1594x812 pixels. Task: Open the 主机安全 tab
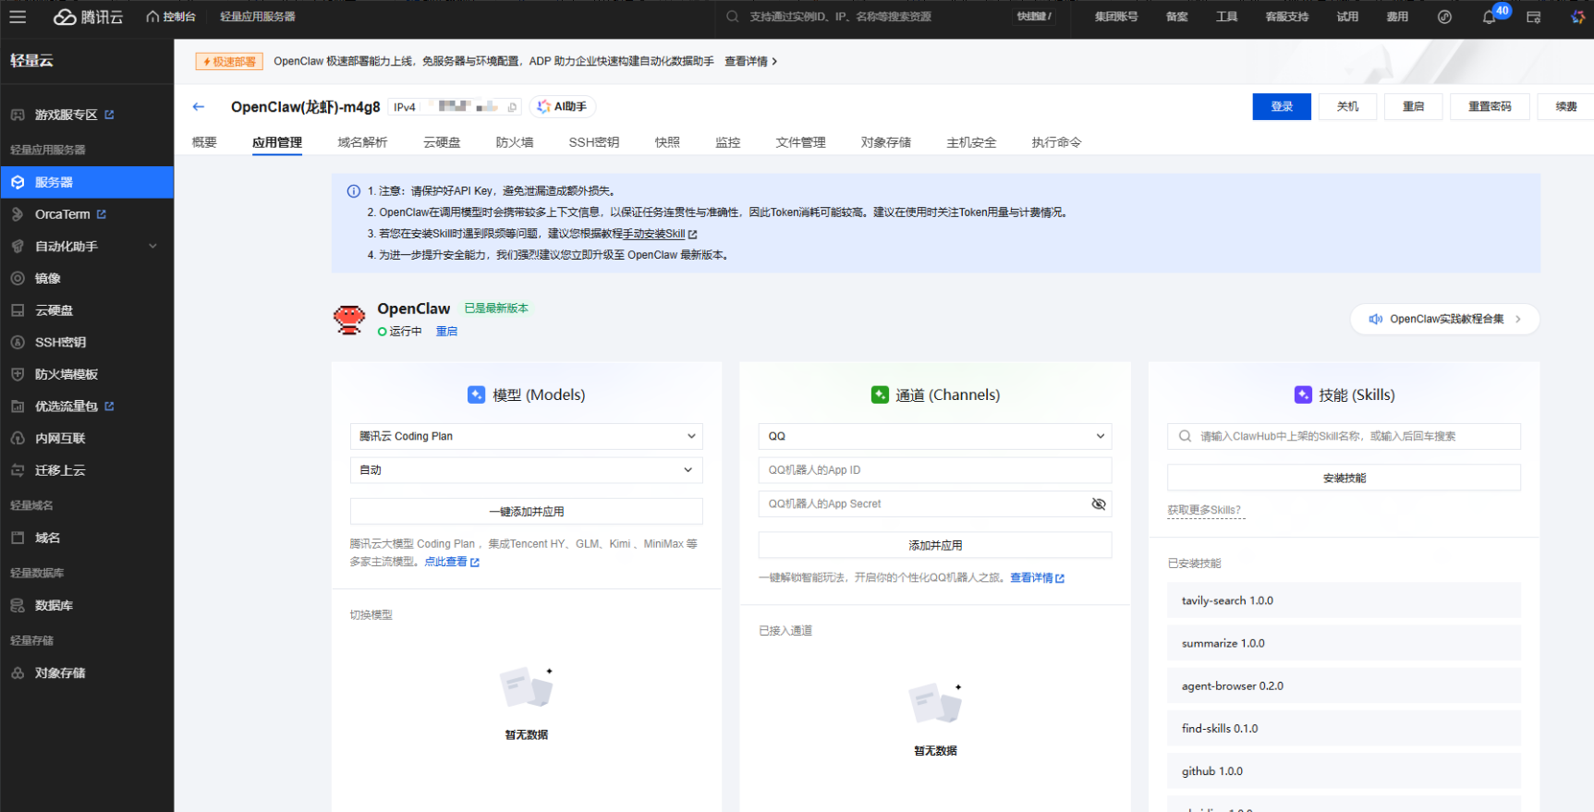point(971,142)
